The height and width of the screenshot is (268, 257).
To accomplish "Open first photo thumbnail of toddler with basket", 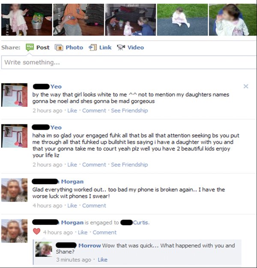I will point(27,20).
